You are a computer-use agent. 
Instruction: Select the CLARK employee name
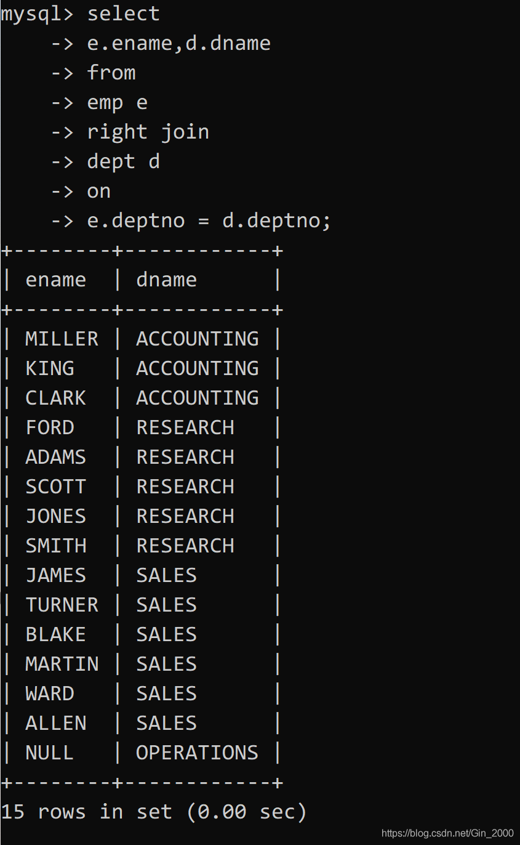coord(55,398)
